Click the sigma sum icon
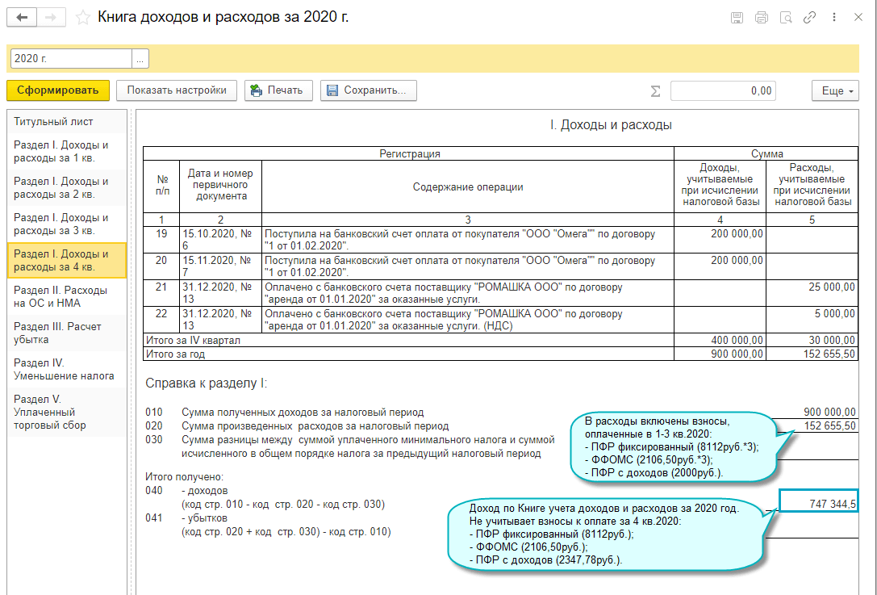 point(655,90)
